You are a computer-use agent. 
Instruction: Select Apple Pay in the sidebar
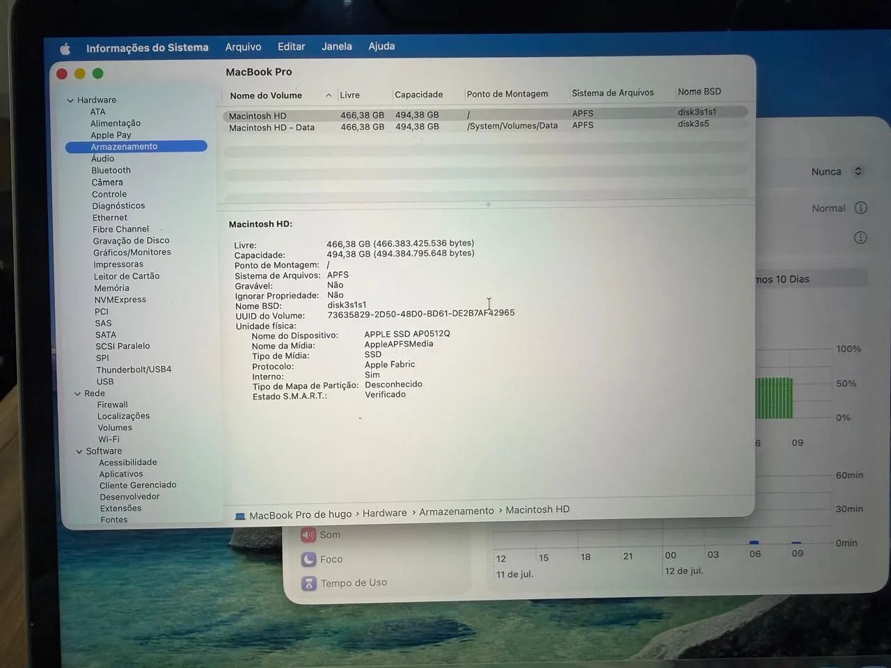[x=111, y=135]
